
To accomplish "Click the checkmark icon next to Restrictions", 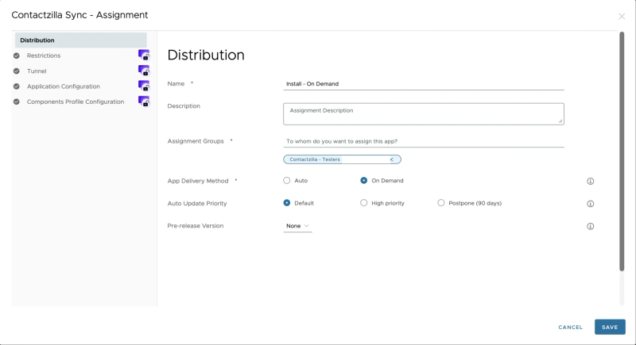I will click(x=16, y=56).
